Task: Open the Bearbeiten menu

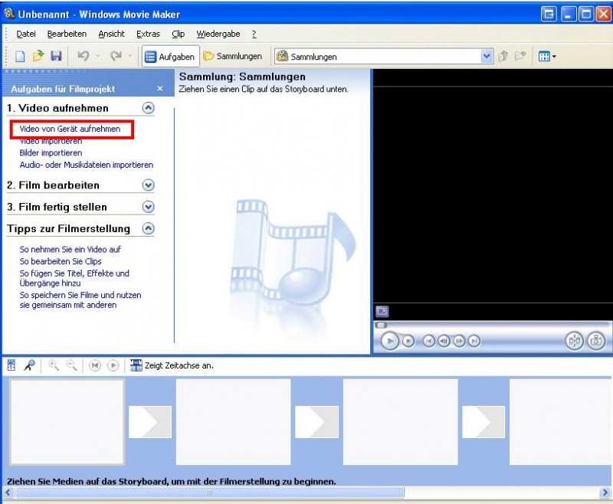Action: point(67,34)
